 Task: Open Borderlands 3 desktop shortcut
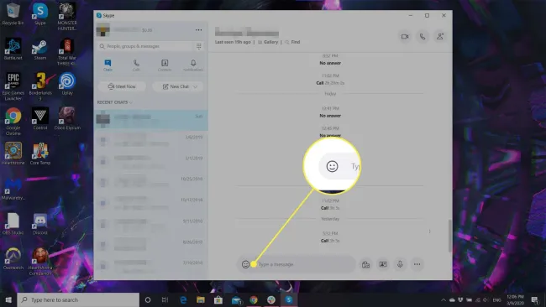tap(40, 86)
